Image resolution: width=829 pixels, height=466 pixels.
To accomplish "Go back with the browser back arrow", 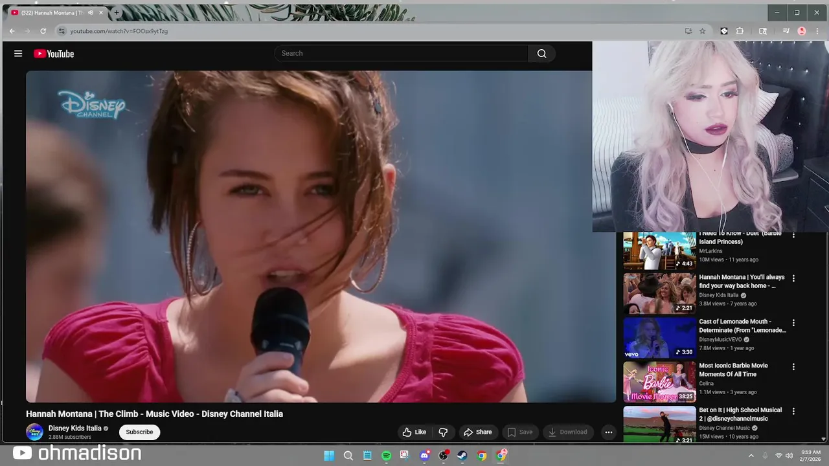I will point(12,31).
